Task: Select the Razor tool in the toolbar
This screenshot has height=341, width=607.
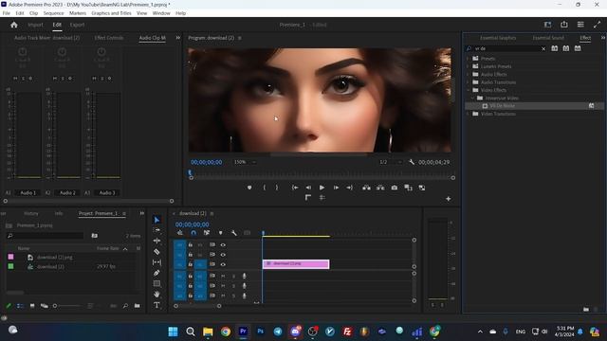Action: 156,252
